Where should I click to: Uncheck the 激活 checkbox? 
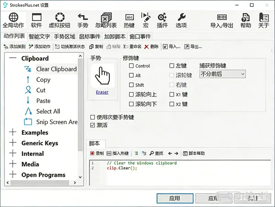tap(93, 125)
